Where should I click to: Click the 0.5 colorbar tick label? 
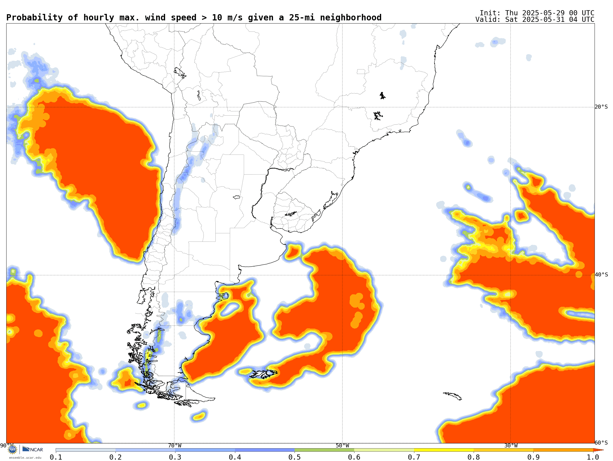295,457
